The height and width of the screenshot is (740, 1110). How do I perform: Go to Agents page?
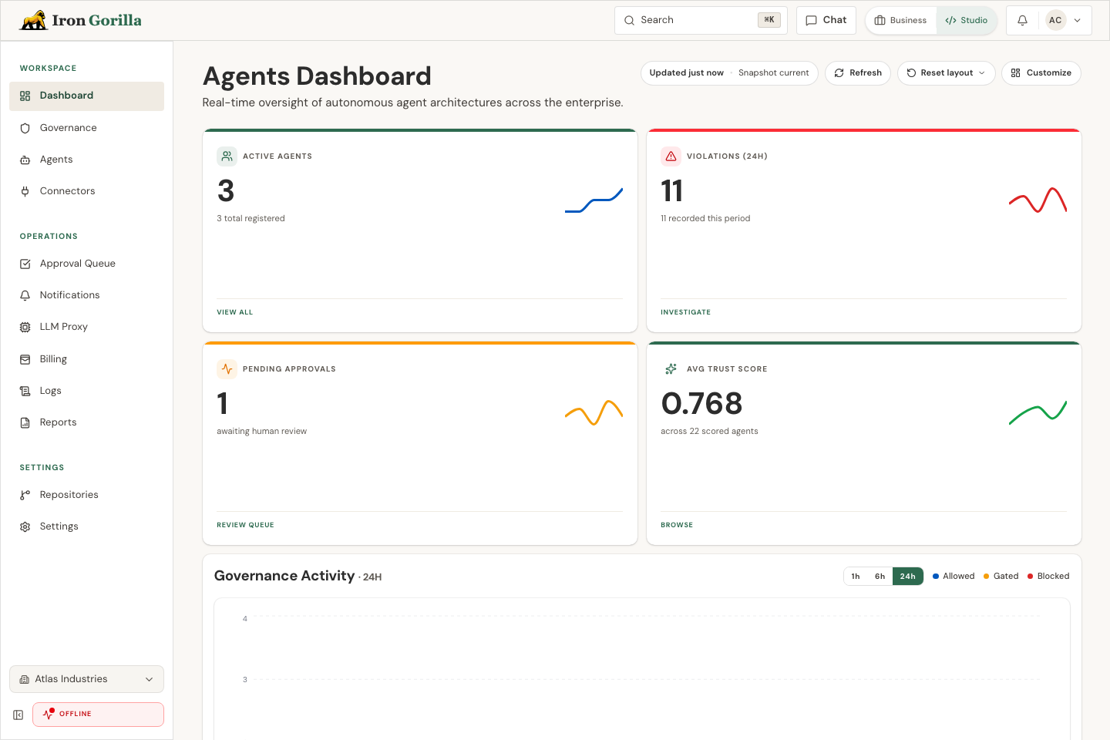coord(86,160)
